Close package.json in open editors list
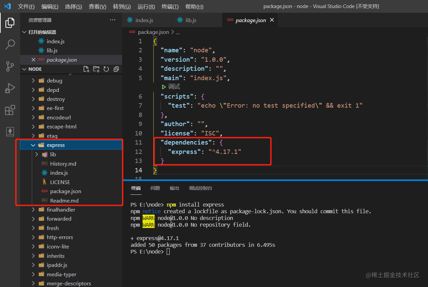Screen dimensions: 428x287 [33, 60]
